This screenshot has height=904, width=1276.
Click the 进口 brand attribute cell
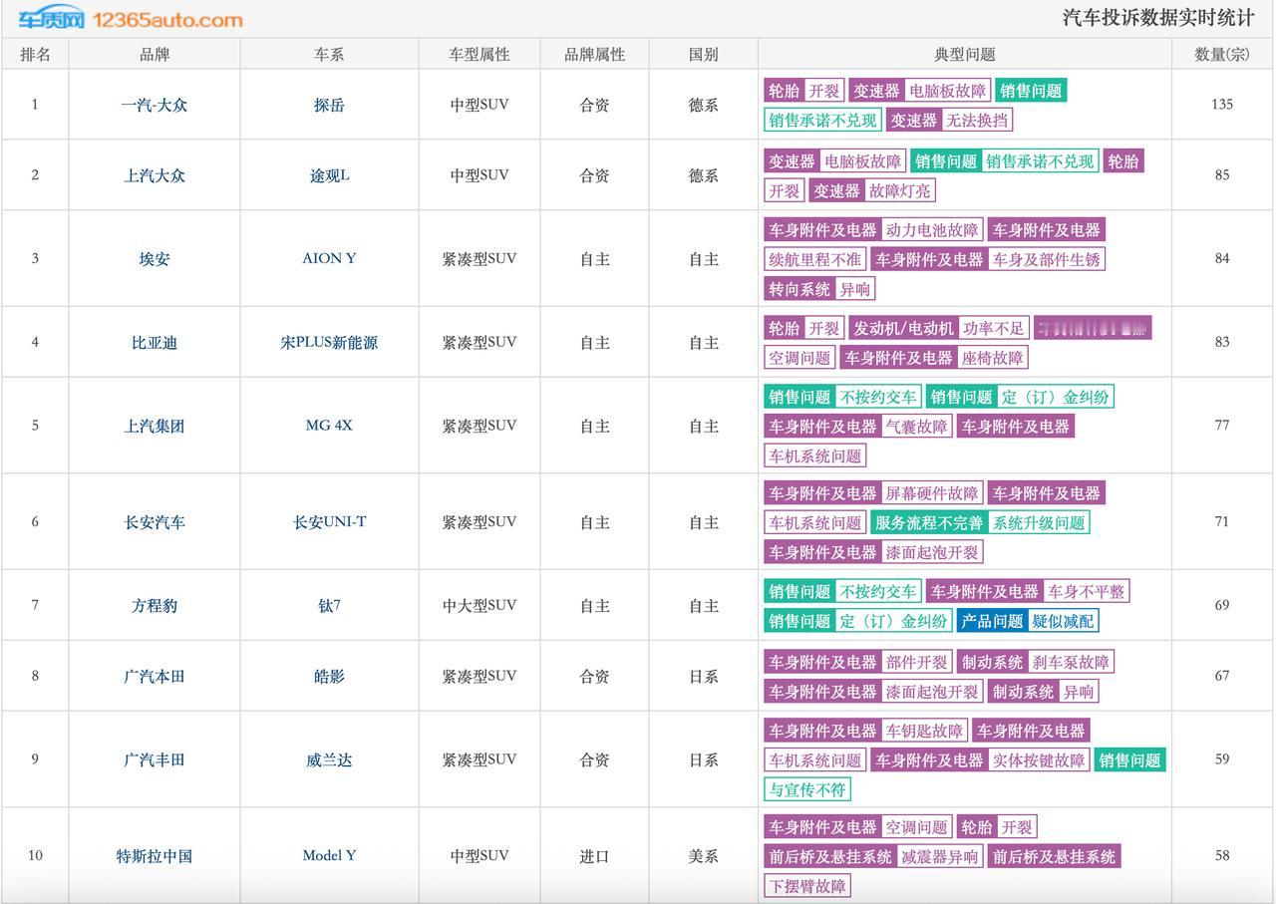tap(594, 855)
